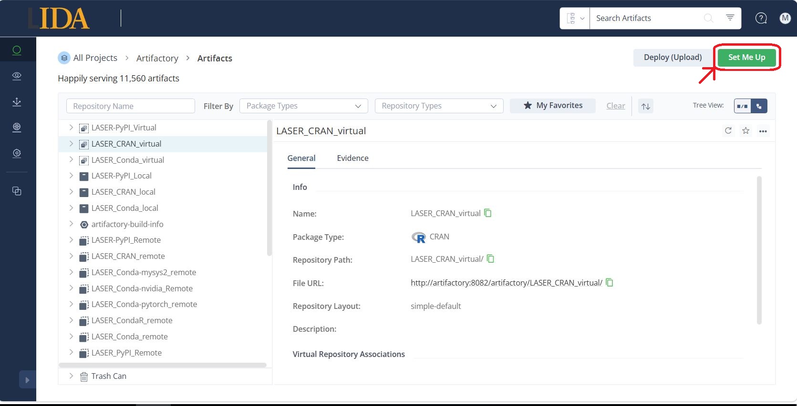Click the LIDA logo
The height and width of the screenshot is (406, 797).
click(x=59, y=19)
